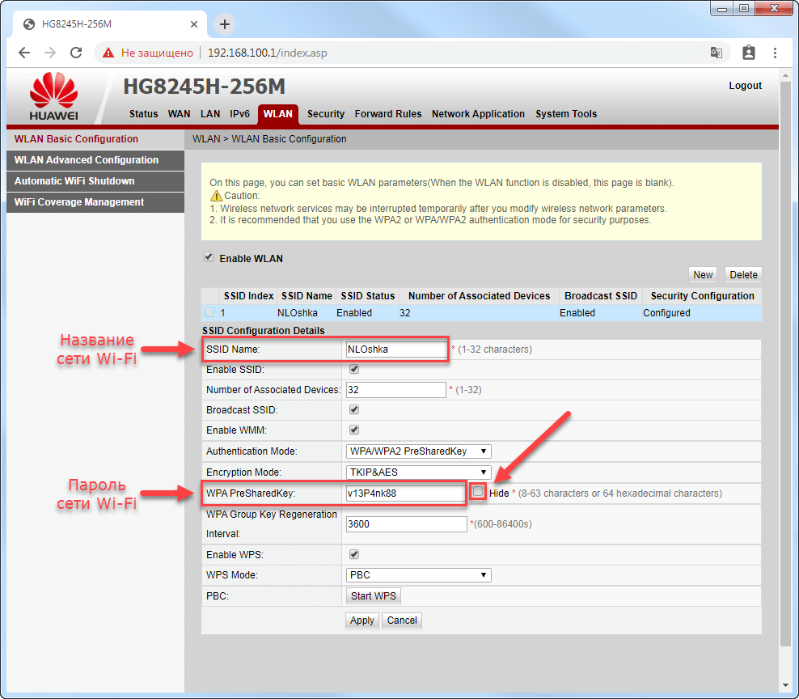
Task: Uncheck the Enable WLAN checkbox
Action: (x=209, y=258)
